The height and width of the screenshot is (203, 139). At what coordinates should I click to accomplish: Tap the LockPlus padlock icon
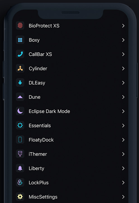pos(20,183)
